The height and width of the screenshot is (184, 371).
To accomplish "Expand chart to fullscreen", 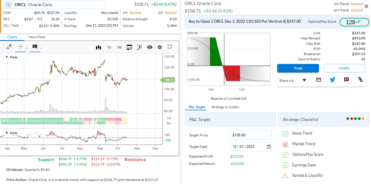I will coord(170,47).
